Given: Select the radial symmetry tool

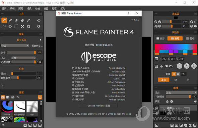Looking at the screenshot, I should [10, 26].
